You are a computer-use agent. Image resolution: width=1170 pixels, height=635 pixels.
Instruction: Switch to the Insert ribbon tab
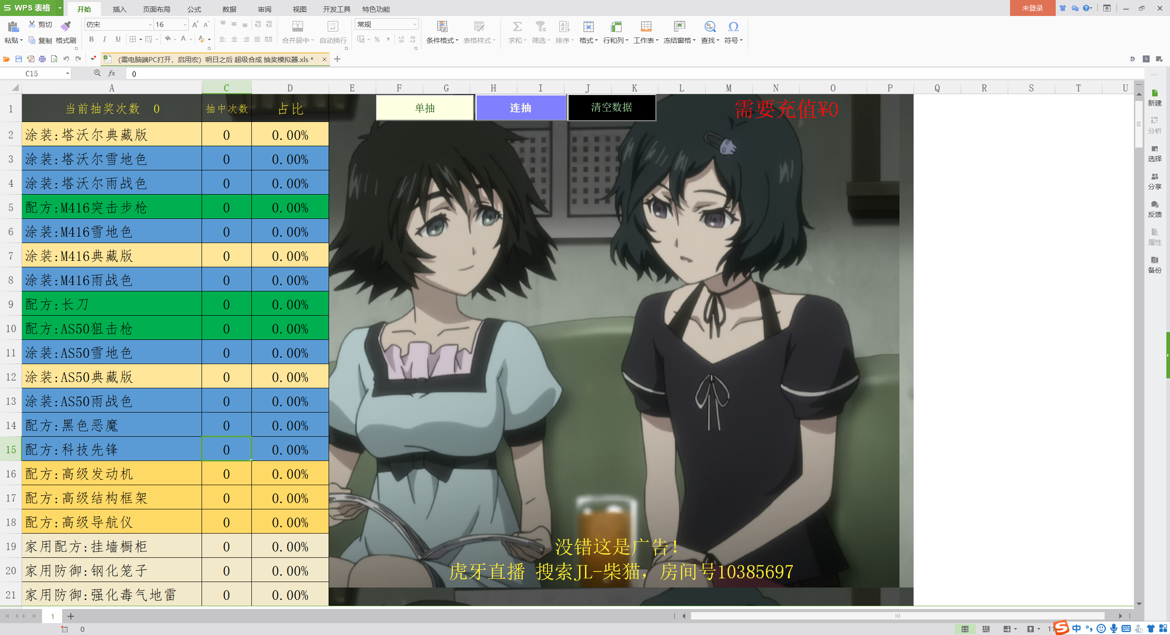click(x=119, y=9)
